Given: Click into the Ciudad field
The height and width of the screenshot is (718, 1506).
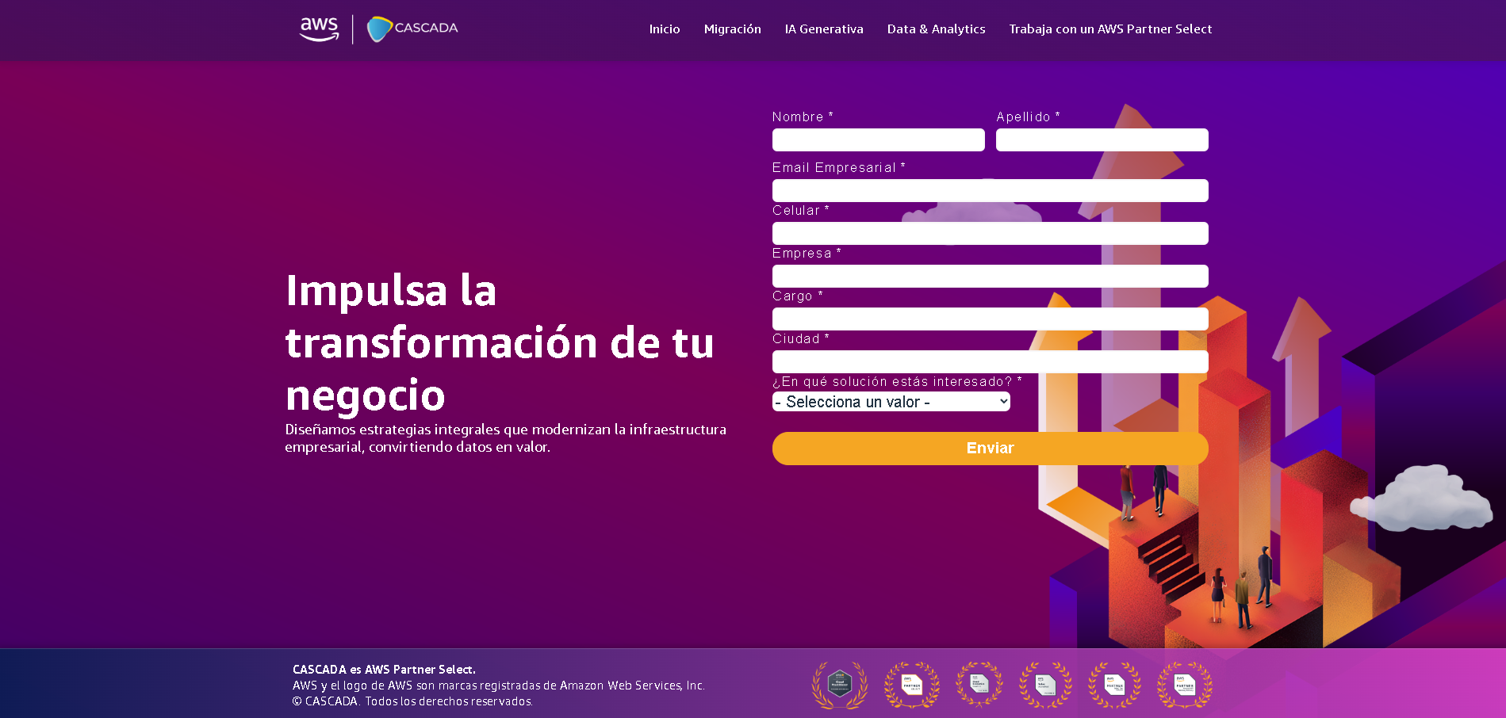Looking at the screenshot, I should pos(991,362).
